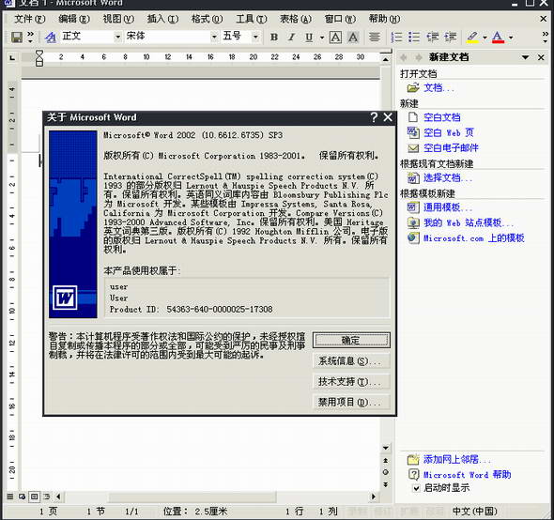The image size is (554, 520).
Task: Toggle Underline formatting
Action: (309, 38)
